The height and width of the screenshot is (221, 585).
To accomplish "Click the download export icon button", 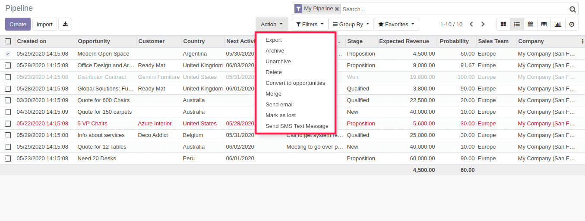I will (65, 24).
